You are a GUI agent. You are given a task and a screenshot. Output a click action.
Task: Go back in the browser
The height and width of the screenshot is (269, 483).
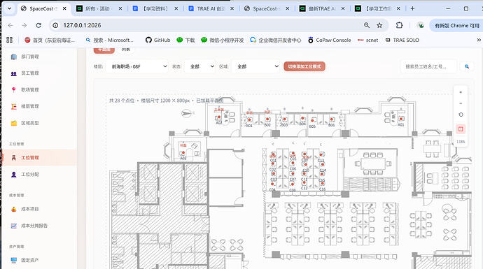tap(10, 25)
